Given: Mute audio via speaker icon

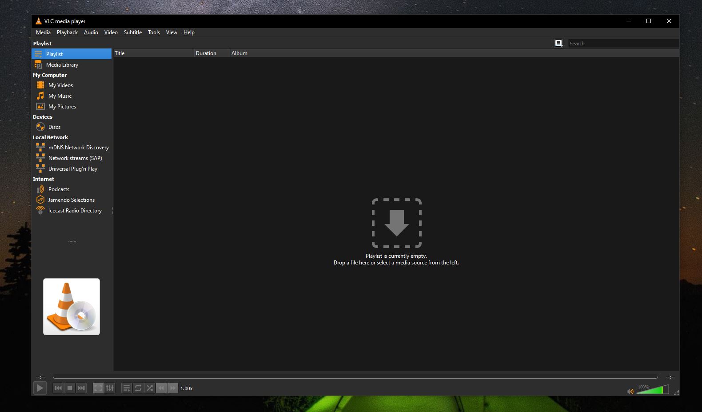Looking at the screenshot, I should click(x=630, y=391).
